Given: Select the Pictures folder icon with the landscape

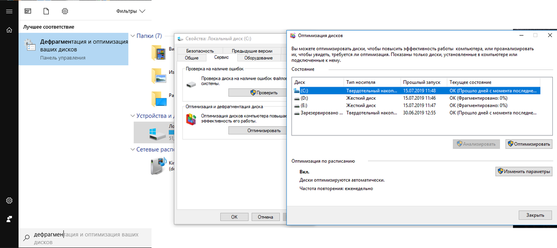Looking at the screenshot, I should click(x=159, y=76).
